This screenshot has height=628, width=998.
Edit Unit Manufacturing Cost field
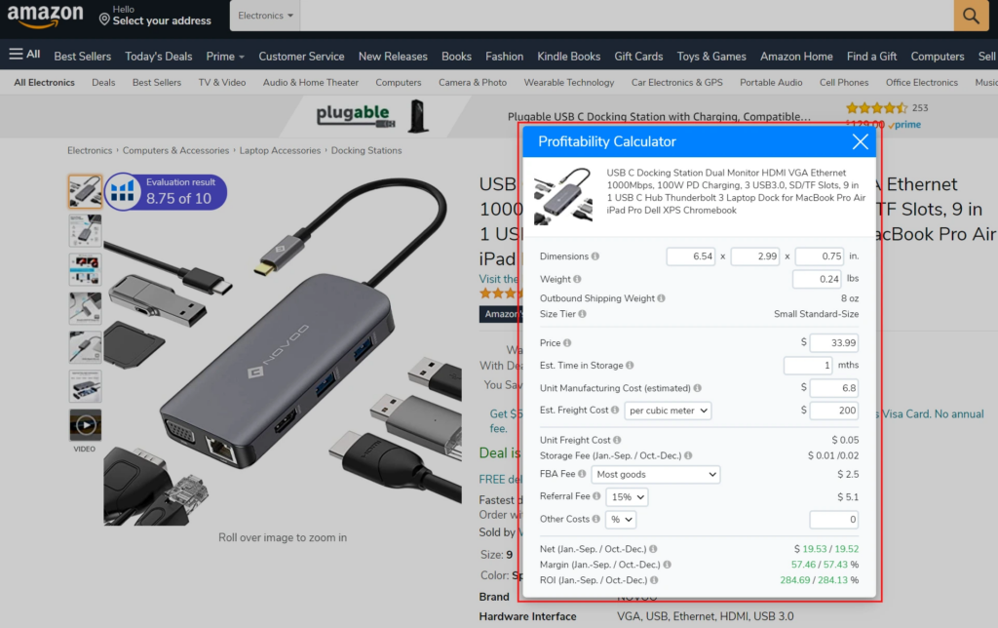[834, 388]
